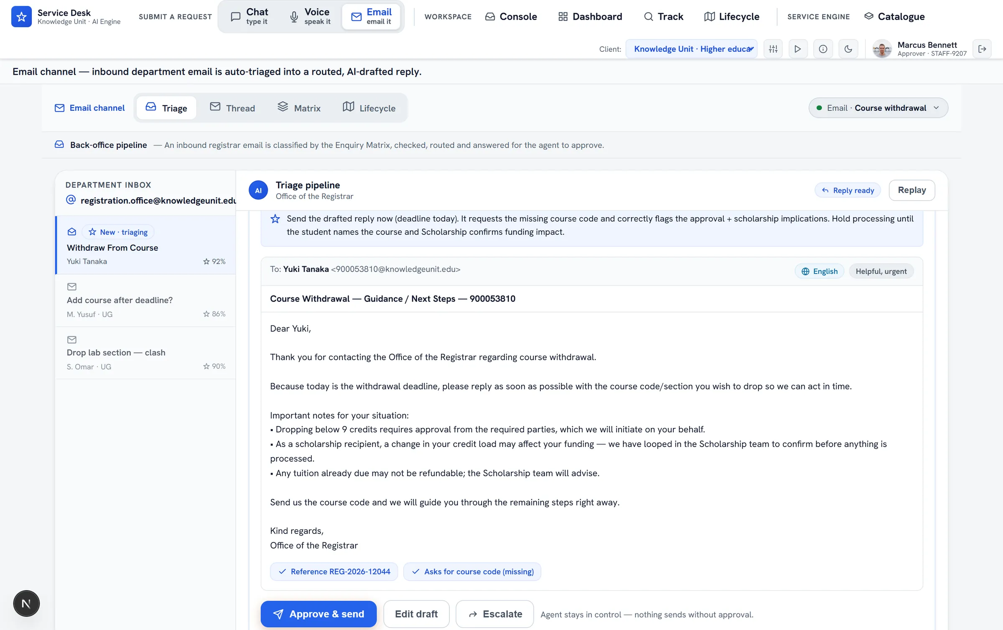Click the 86% confidence score
The image size is (1003, 630).
coord(214,314)
